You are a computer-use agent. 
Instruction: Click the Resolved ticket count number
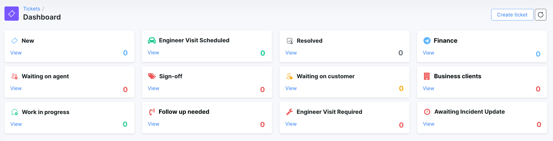pyautogui.click(x=401, y=53)
